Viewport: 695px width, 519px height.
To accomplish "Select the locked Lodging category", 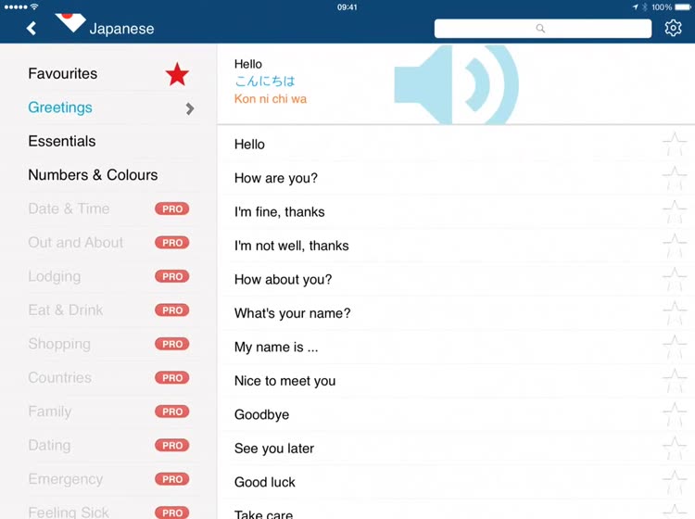I will click(x=108, y=276).
